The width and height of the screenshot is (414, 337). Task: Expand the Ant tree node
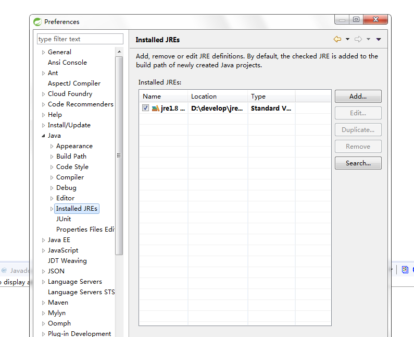[43, 73]
